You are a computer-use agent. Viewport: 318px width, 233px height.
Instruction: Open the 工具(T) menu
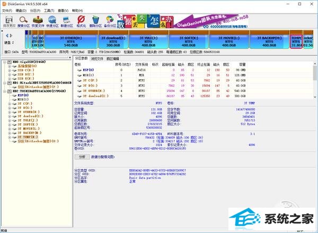pyautogui.click(x=49, y=11)
